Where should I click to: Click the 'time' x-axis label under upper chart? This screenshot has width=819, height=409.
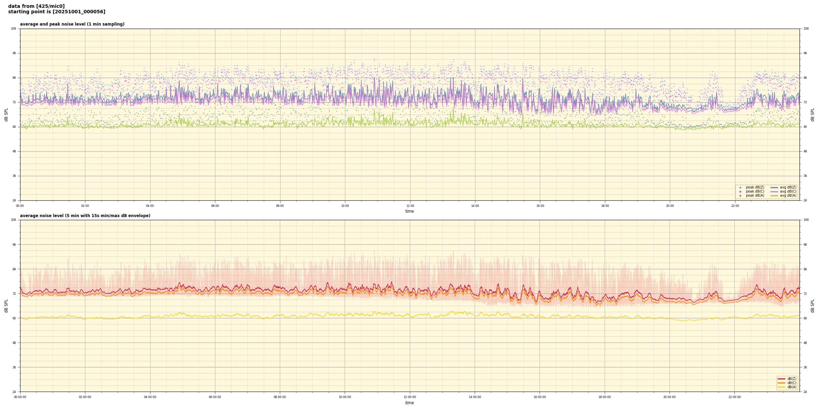point(409,211)
